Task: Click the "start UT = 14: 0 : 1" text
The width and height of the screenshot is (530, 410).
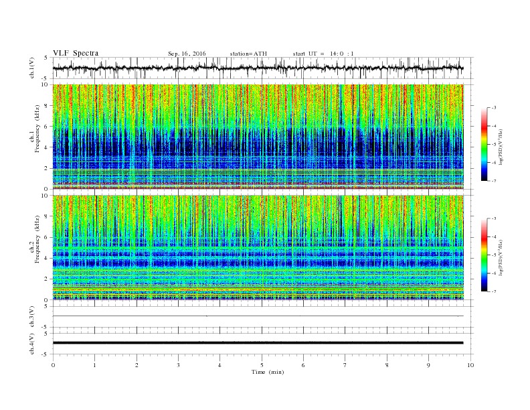Action: (323, 54)
